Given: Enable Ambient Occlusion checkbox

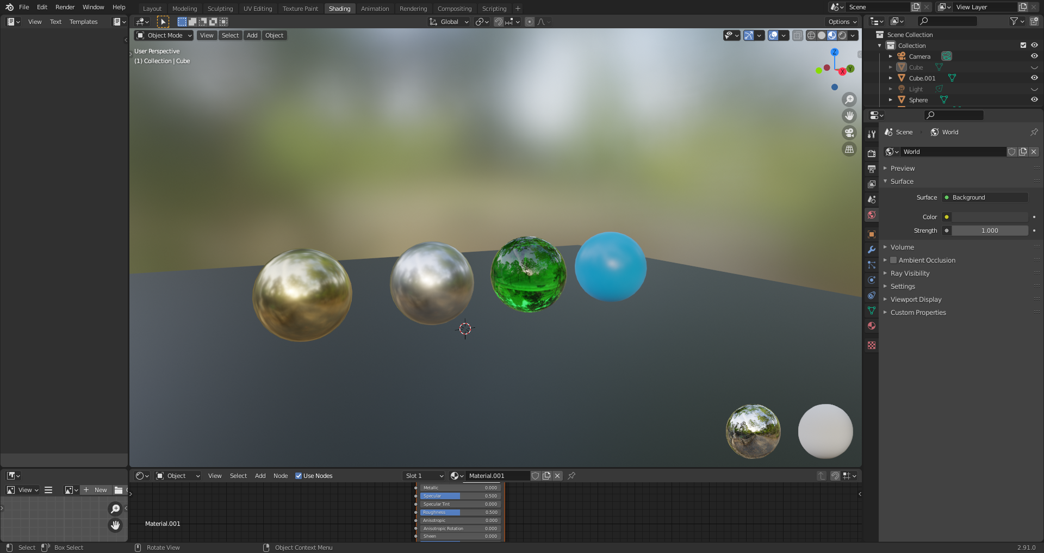Looking at the screenshot, I should pos(893,260).
